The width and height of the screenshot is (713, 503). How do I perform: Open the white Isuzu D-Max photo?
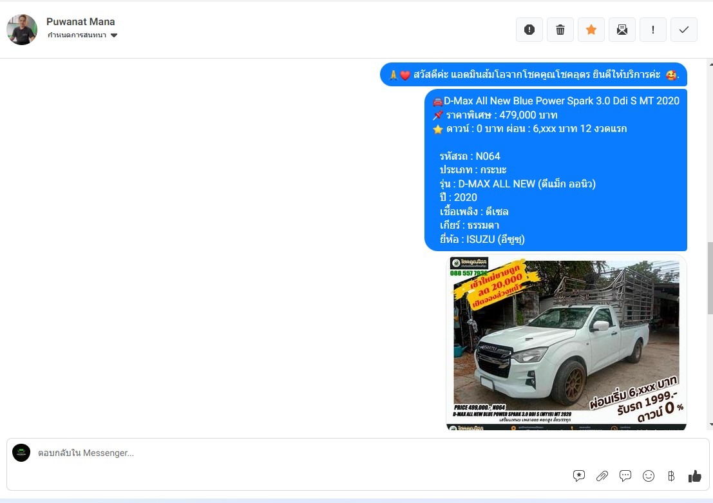[x=566, y=343]
